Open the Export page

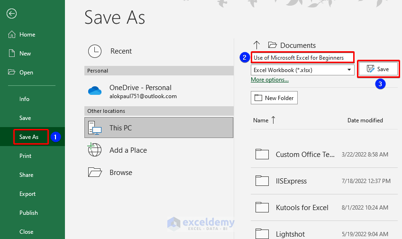(27, 194)
